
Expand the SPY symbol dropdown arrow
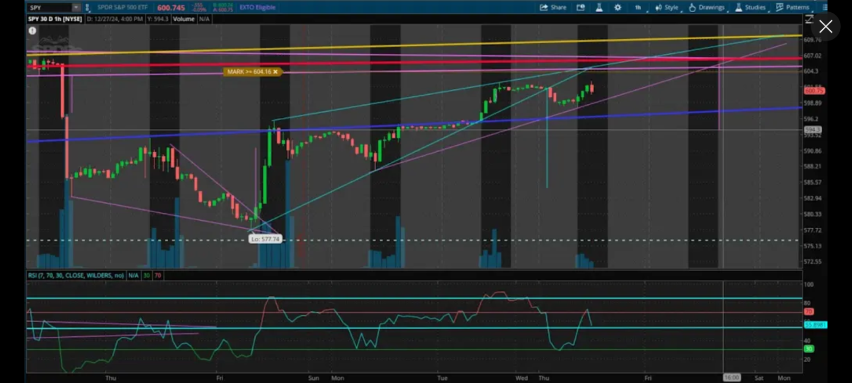click(x=76, y=7)
